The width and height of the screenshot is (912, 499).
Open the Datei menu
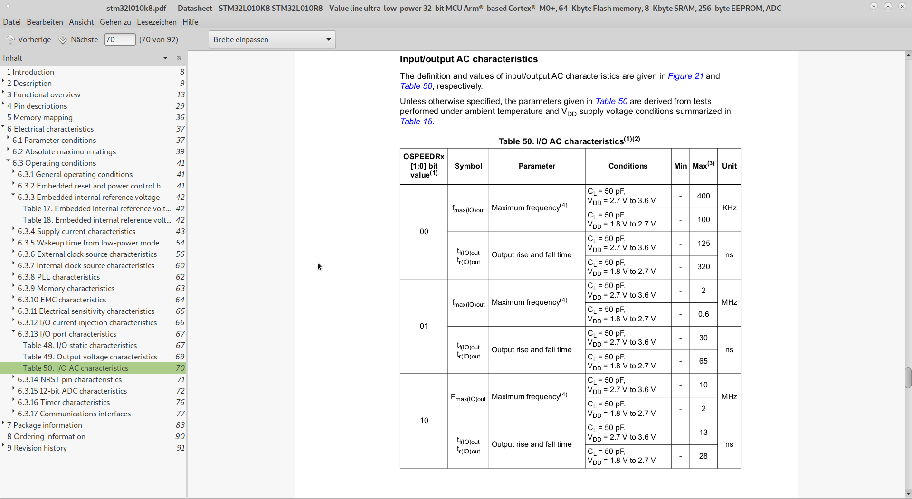12,22
